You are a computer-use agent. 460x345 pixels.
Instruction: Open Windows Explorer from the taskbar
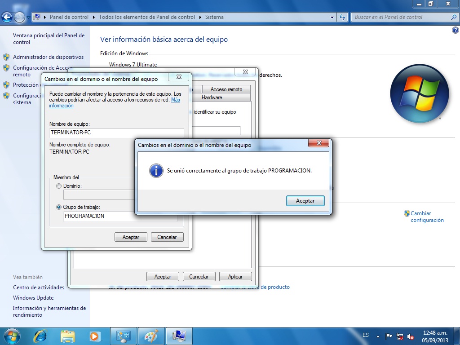[68, 336]
